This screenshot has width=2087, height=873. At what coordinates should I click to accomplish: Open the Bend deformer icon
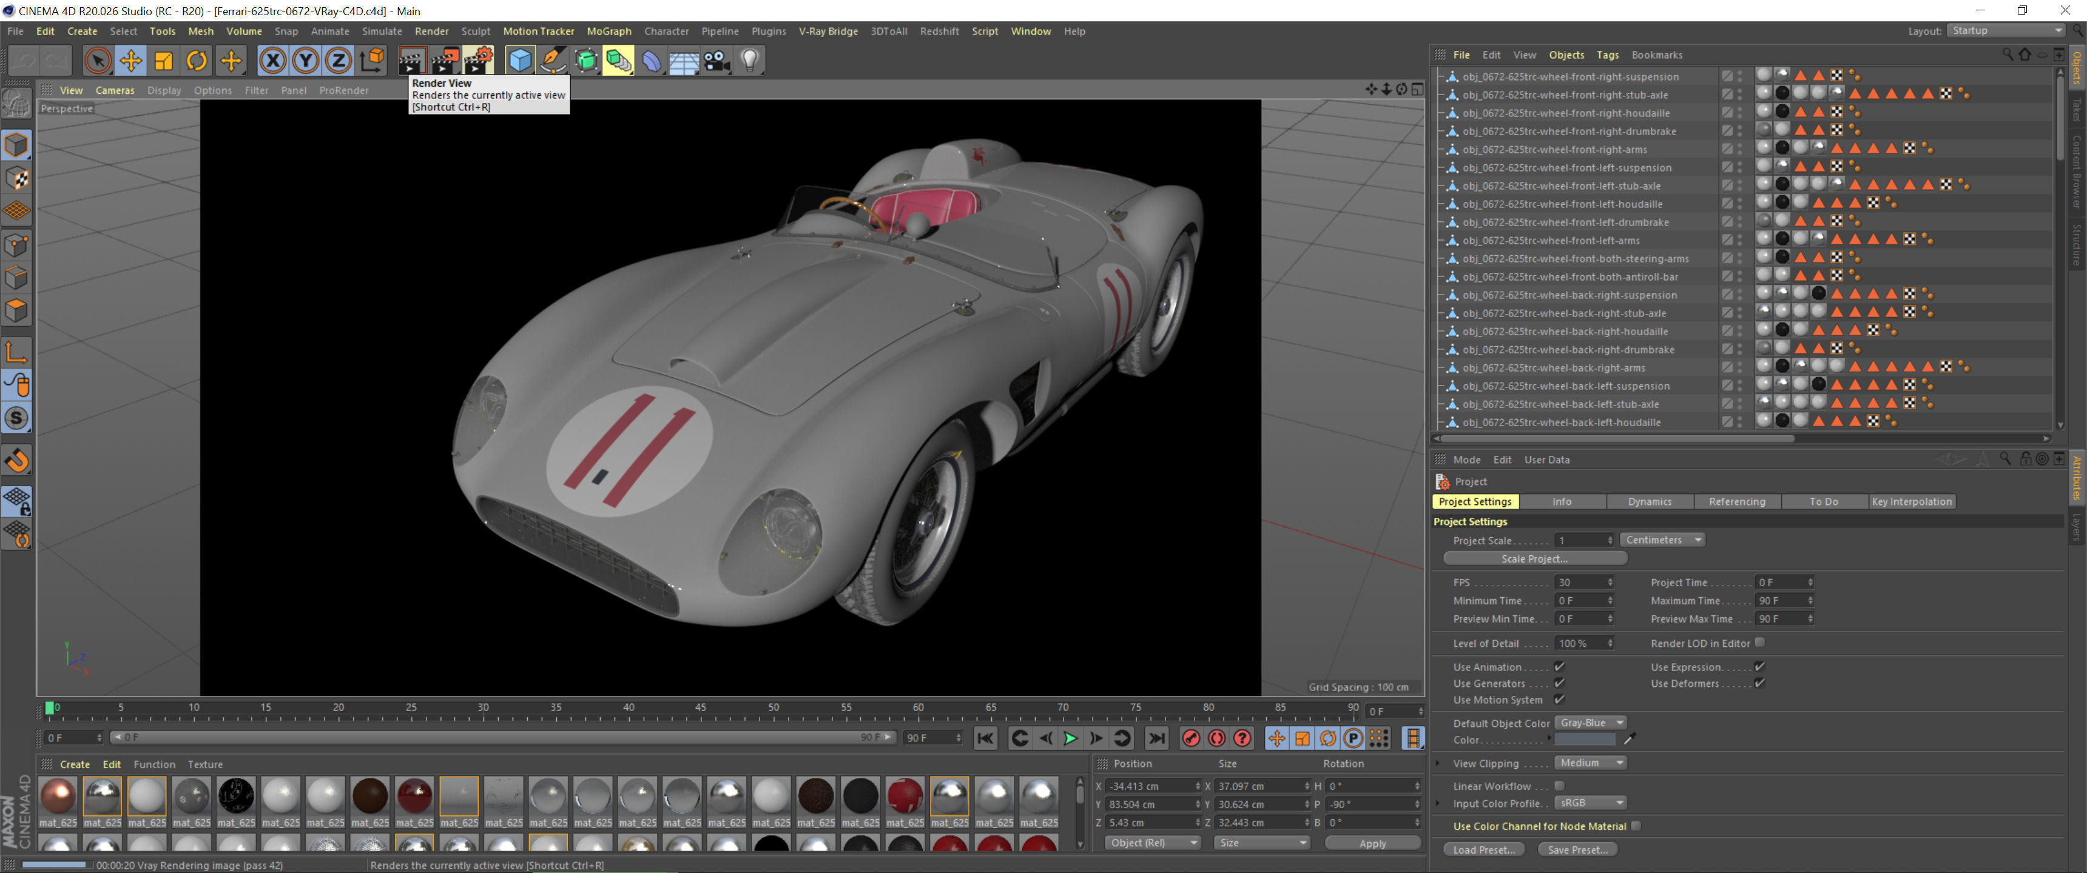tap(652, 61)
